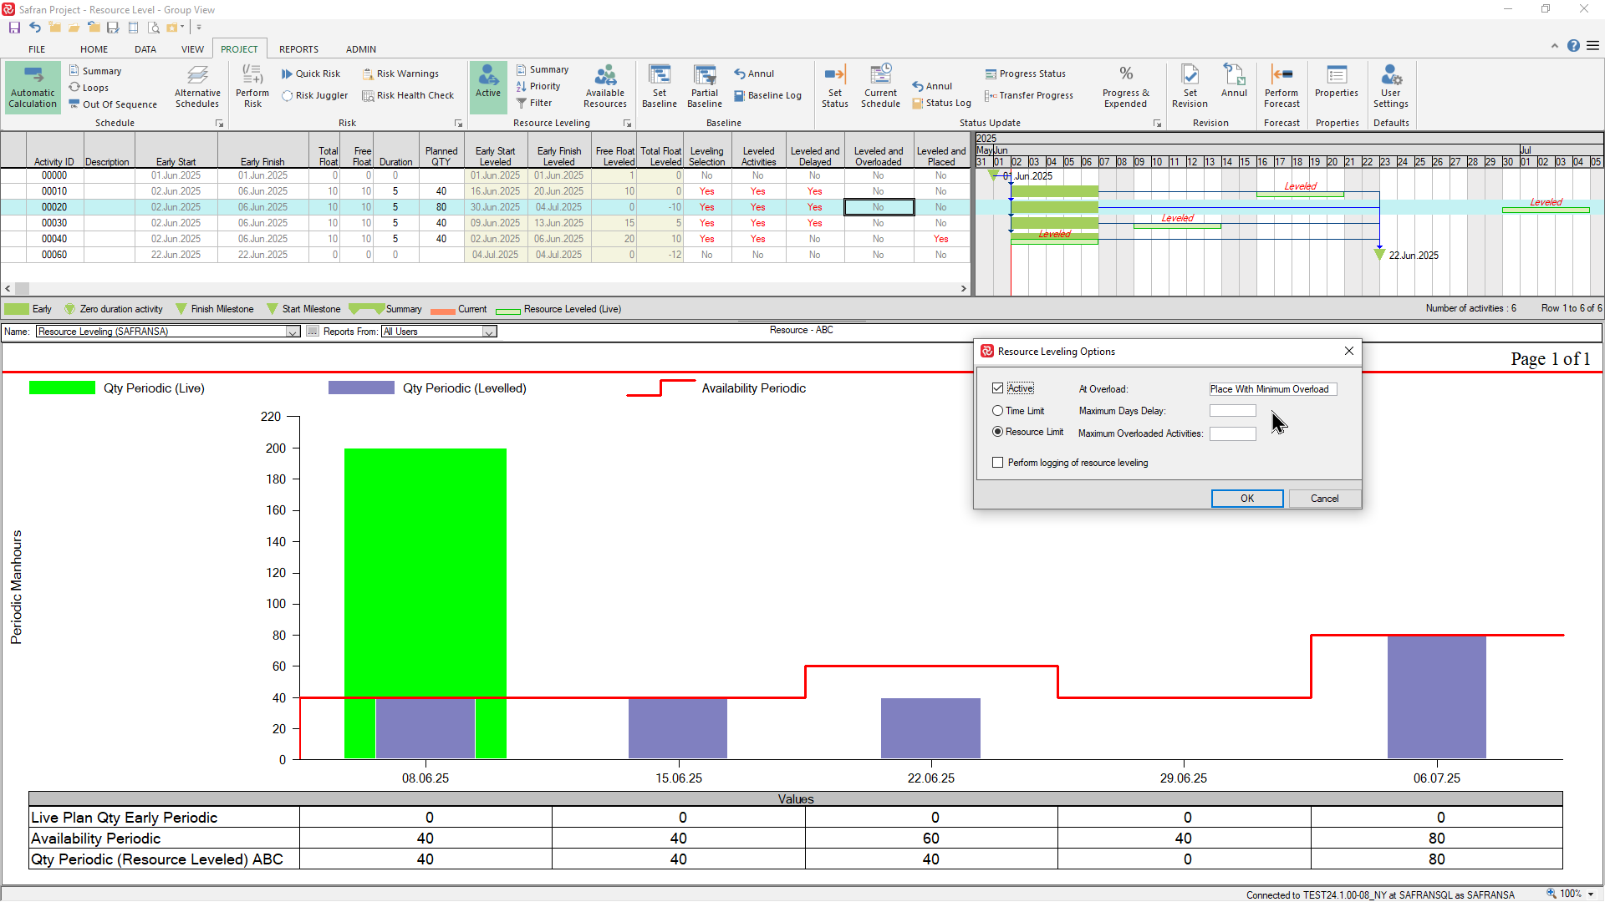Open Resource Leveling Filter
The height and width of the screenshot is (902, 1605).
point(534,103)
